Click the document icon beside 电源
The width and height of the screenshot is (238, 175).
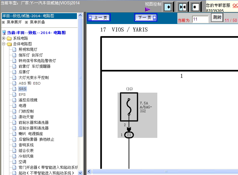click(x=14, y=106)
